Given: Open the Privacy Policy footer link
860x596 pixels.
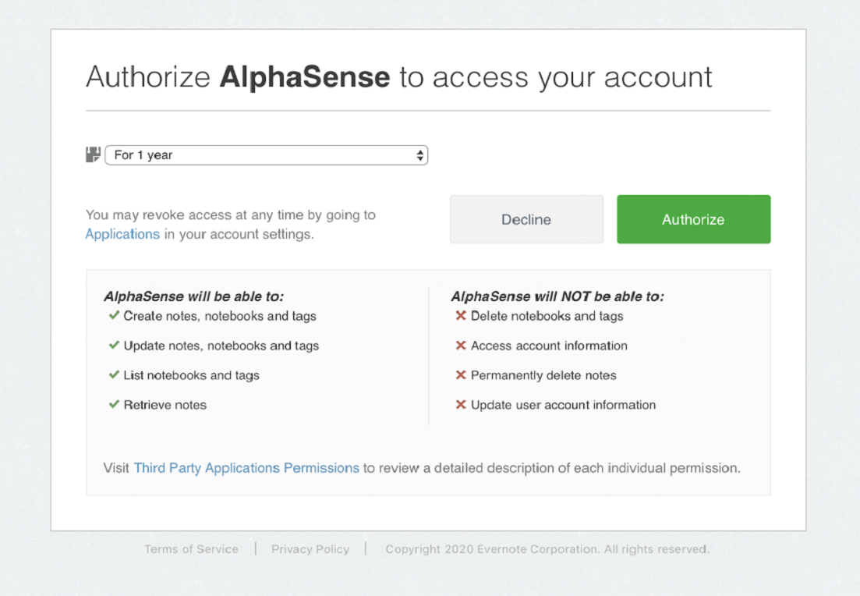Looking at the screenshot, I should coord(310,548).
